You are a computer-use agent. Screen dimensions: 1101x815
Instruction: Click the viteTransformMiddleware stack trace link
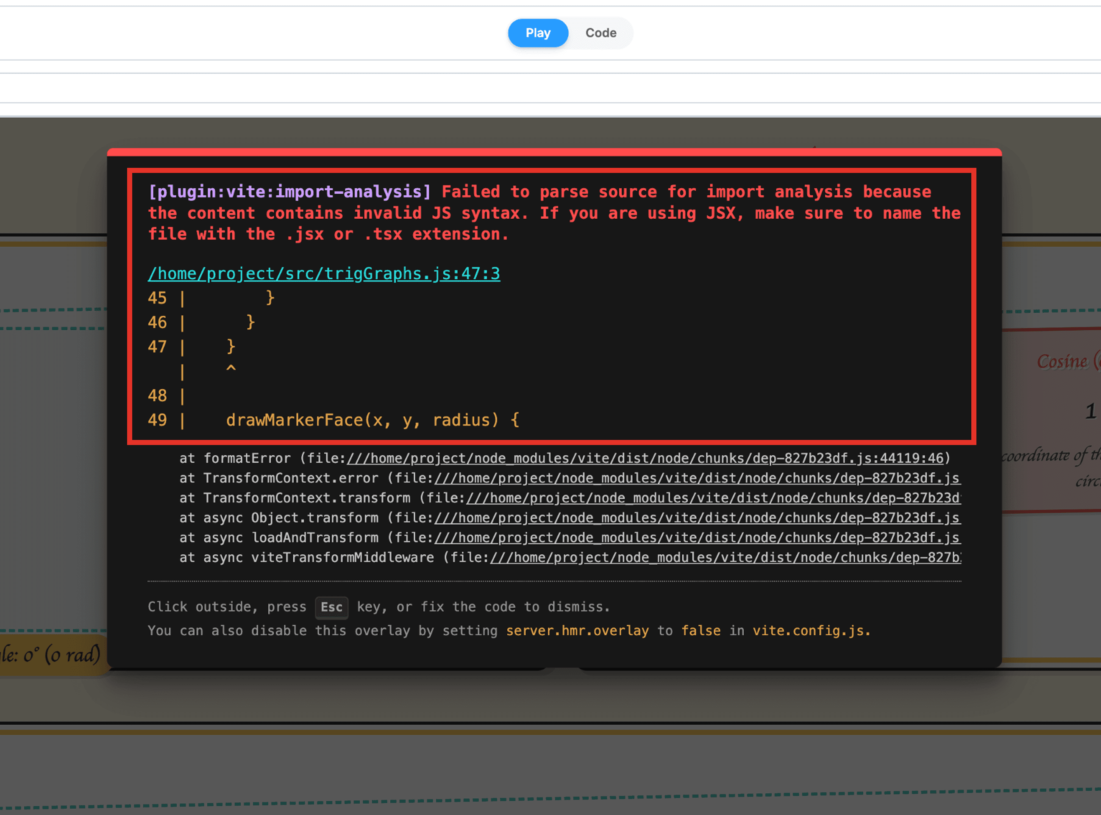point(725,557)
